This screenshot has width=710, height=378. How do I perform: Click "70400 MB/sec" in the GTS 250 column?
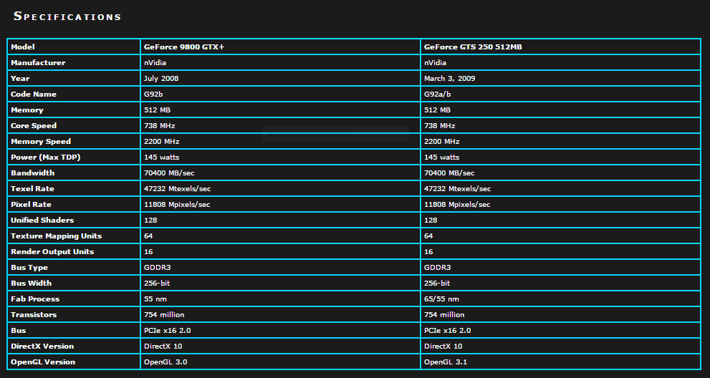point(450,173)
